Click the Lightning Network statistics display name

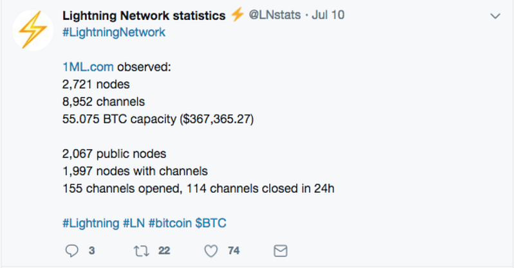click(144, 15)
